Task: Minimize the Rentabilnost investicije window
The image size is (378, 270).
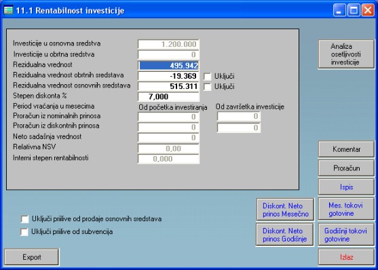Action: [339, 10]
